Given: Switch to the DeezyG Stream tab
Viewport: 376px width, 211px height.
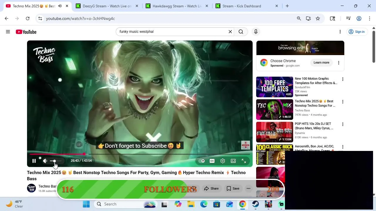Looking at the screenshot, I should [107, 6].
